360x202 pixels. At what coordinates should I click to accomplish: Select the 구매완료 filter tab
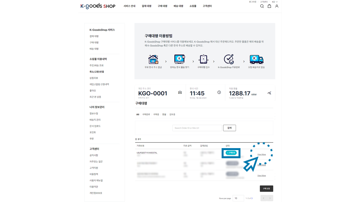[x=146, y=114]
